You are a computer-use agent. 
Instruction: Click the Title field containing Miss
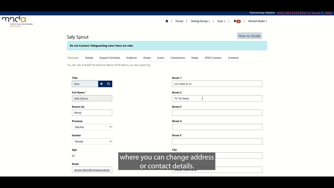(85, 84)
